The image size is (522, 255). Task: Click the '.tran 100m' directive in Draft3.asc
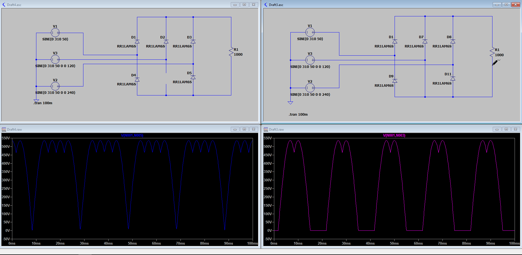point(298,115)
